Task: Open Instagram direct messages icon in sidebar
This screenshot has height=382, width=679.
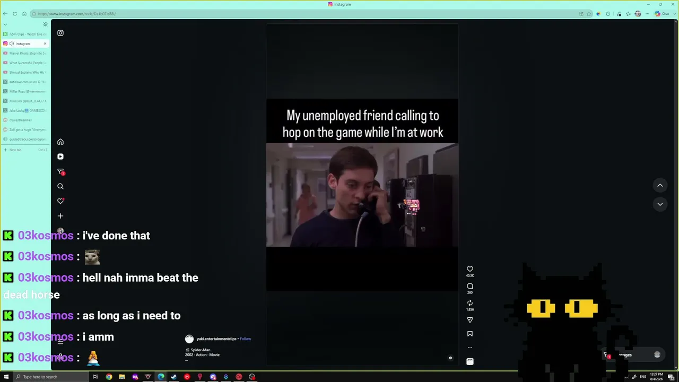Action: tap(60, 171)
